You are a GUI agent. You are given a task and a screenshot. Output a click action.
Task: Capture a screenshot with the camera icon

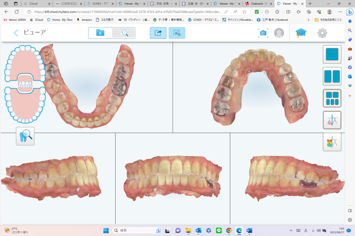[x=263, y=33]
